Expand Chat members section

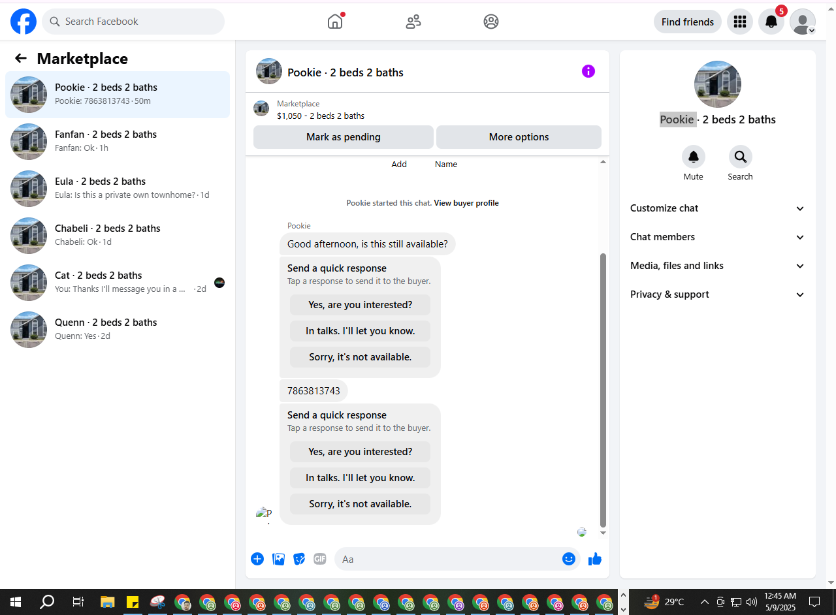coord(718,237)
